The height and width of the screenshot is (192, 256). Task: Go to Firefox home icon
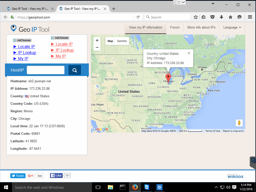tap(230, 17)
